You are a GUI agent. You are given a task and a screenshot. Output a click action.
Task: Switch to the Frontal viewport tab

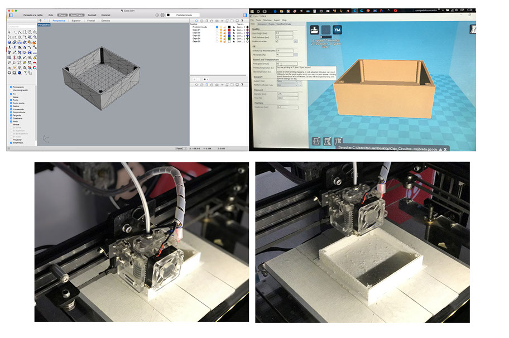tap(91, 21)
